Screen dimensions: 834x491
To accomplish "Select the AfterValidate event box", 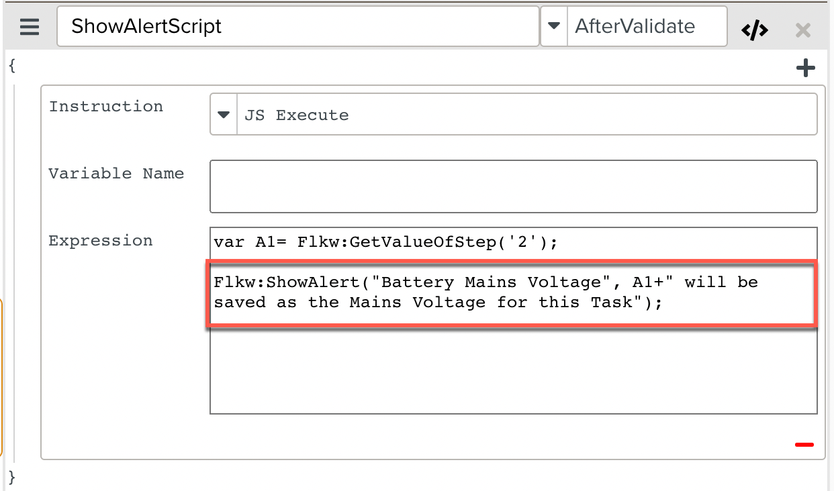I will (x=646, y=27).
